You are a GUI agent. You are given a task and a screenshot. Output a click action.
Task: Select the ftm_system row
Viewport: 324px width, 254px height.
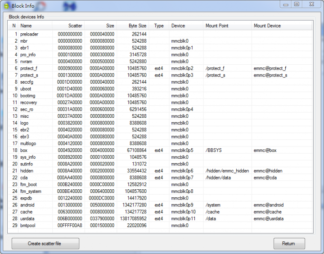tap(160, 191)
